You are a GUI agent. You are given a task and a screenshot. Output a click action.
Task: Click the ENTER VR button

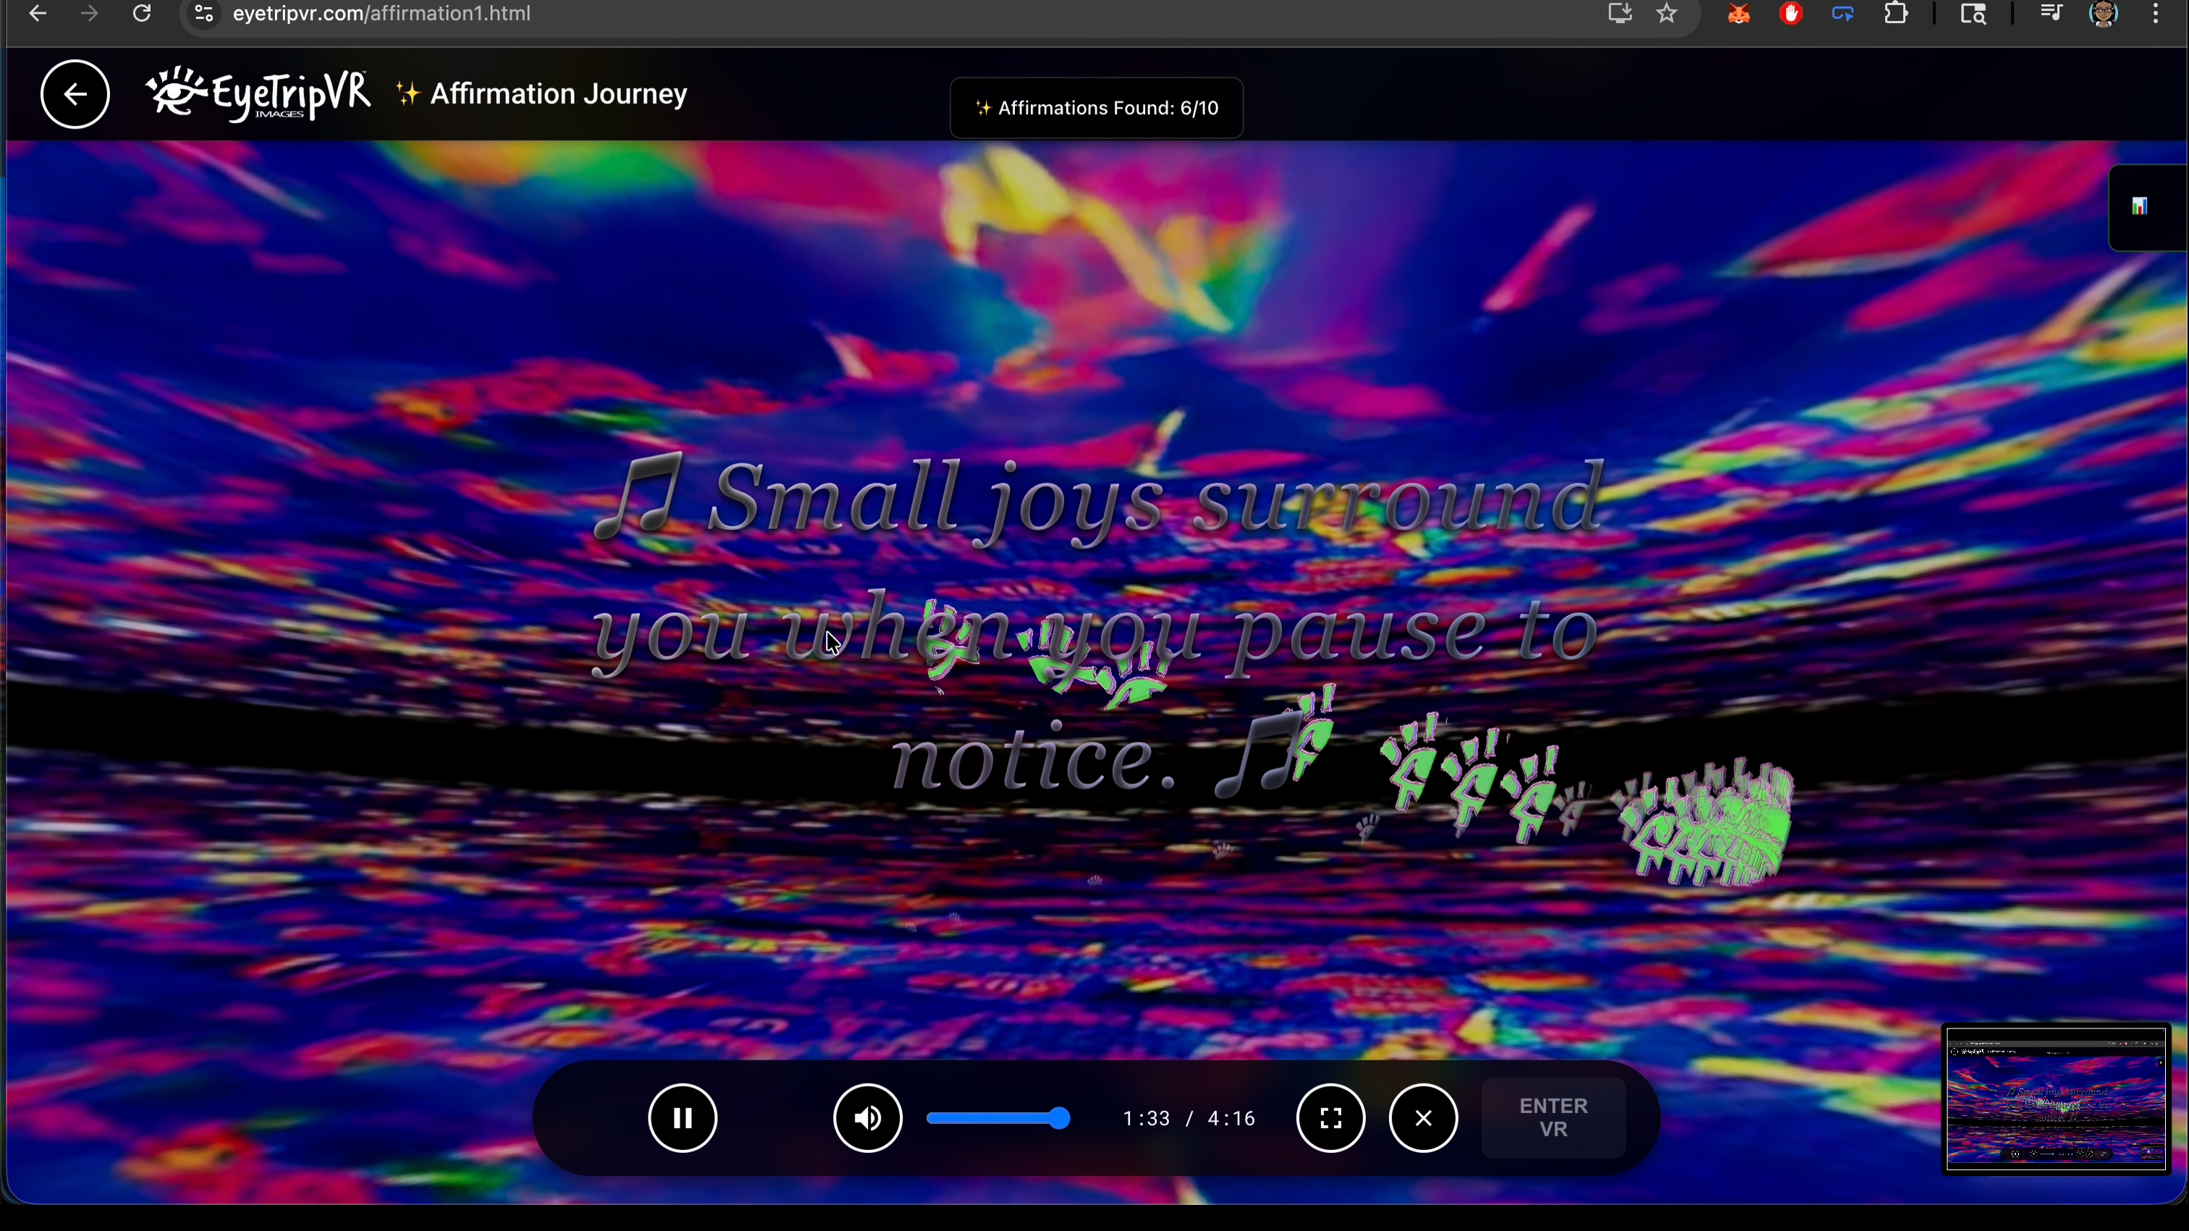pos(1553,1118)
